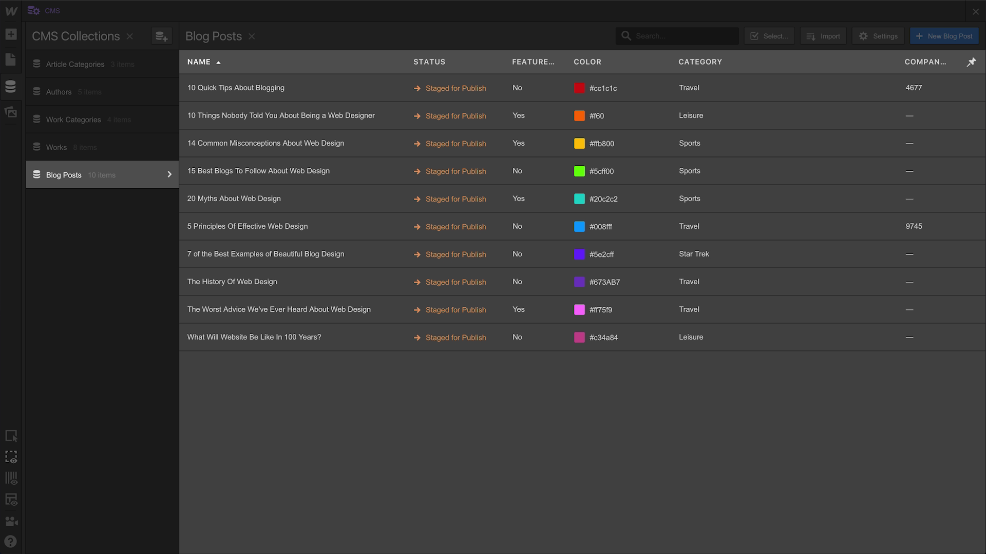Screen dimensions: 986x554
Task: Pin the Company column using pin icon
Action: pyautogui.click(x=972, y=62)
